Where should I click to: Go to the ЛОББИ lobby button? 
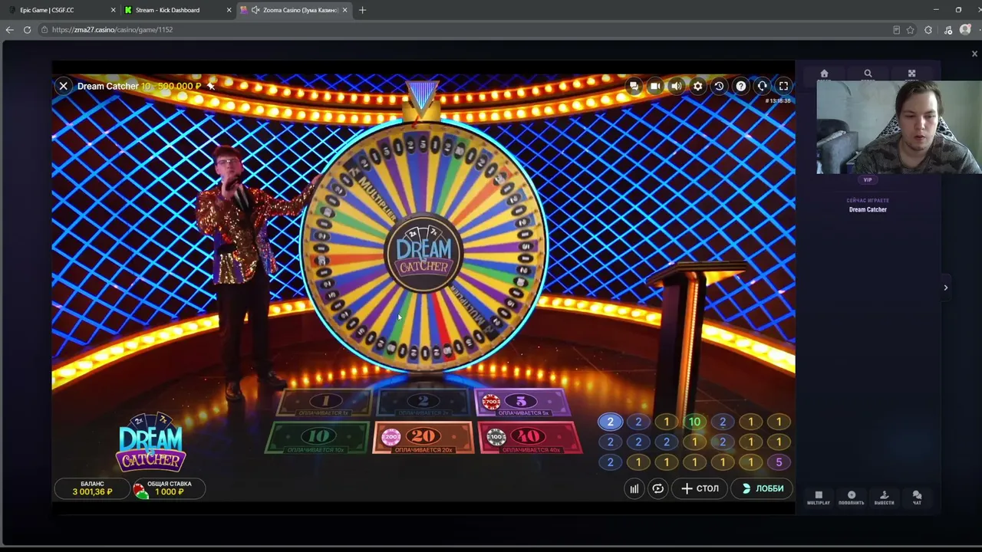pyautogui.click(x=763, y=488)
